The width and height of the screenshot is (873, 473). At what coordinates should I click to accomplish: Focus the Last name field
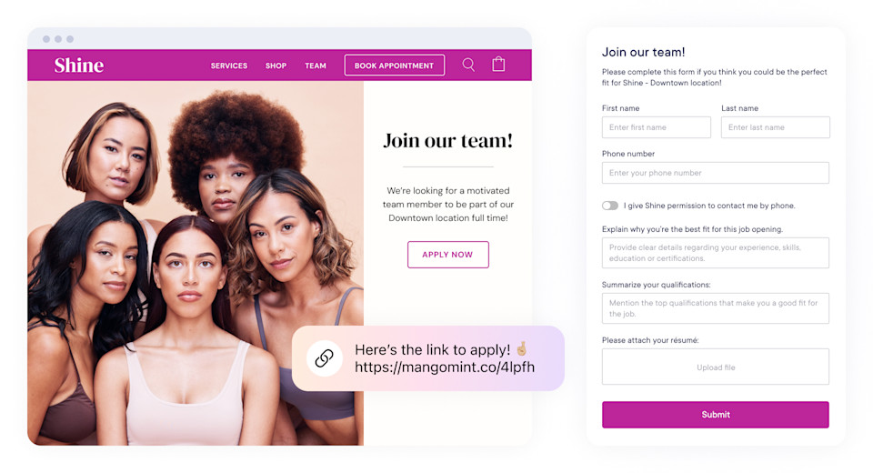(x=775, y=127)
